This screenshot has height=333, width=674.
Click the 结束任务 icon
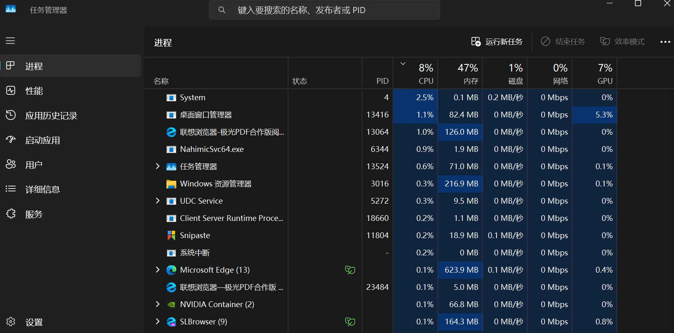545,41
